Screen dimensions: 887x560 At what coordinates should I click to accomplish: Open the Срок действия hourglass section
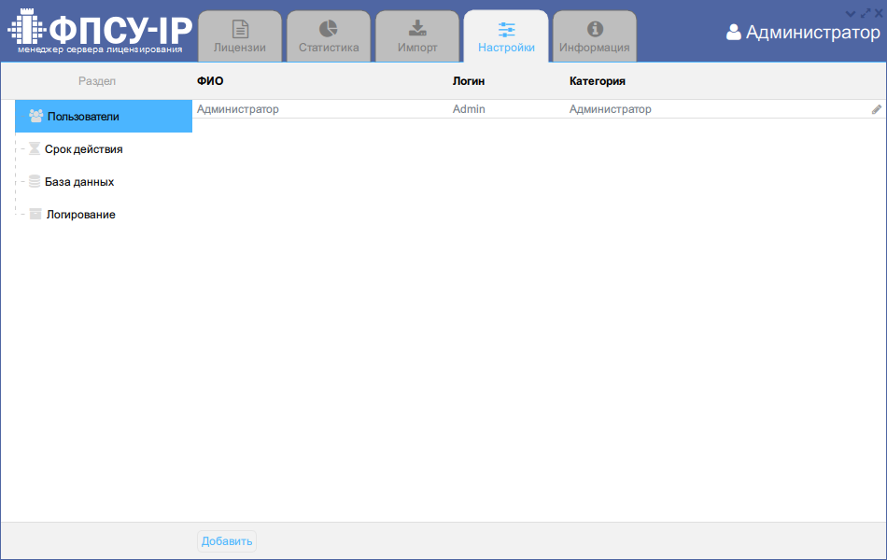pos(83,149)
